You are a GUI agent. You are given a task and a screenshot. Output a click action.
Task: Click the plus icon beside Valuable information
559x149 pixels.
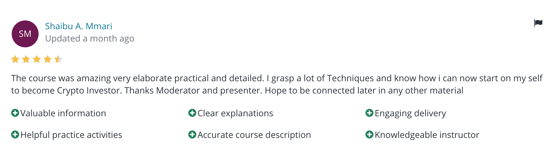click(x=15, y=113)
